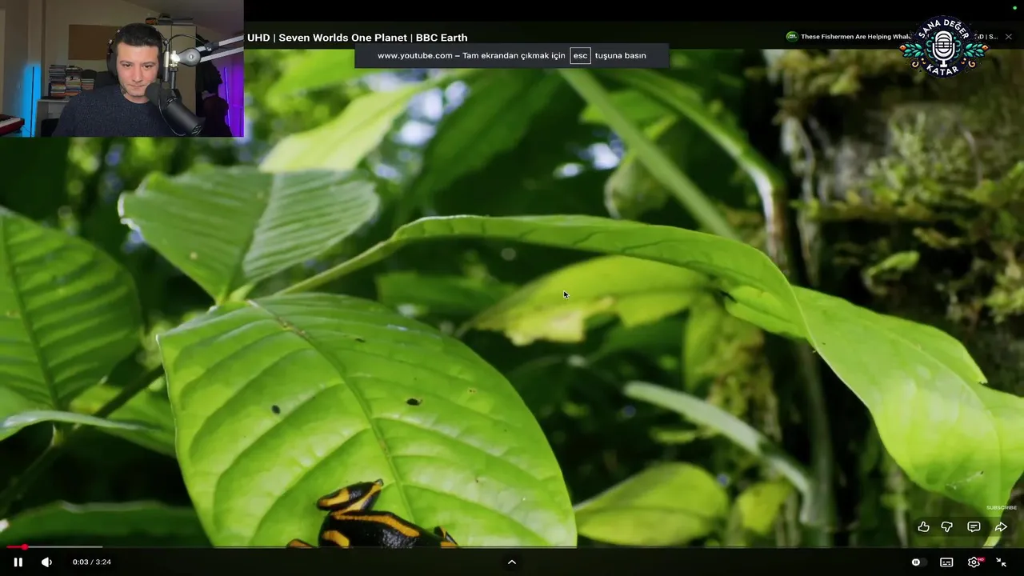Viewport: 1024px width, 576px height.
Task: Open the HD settings gear
Action: (x=974, y=562)
